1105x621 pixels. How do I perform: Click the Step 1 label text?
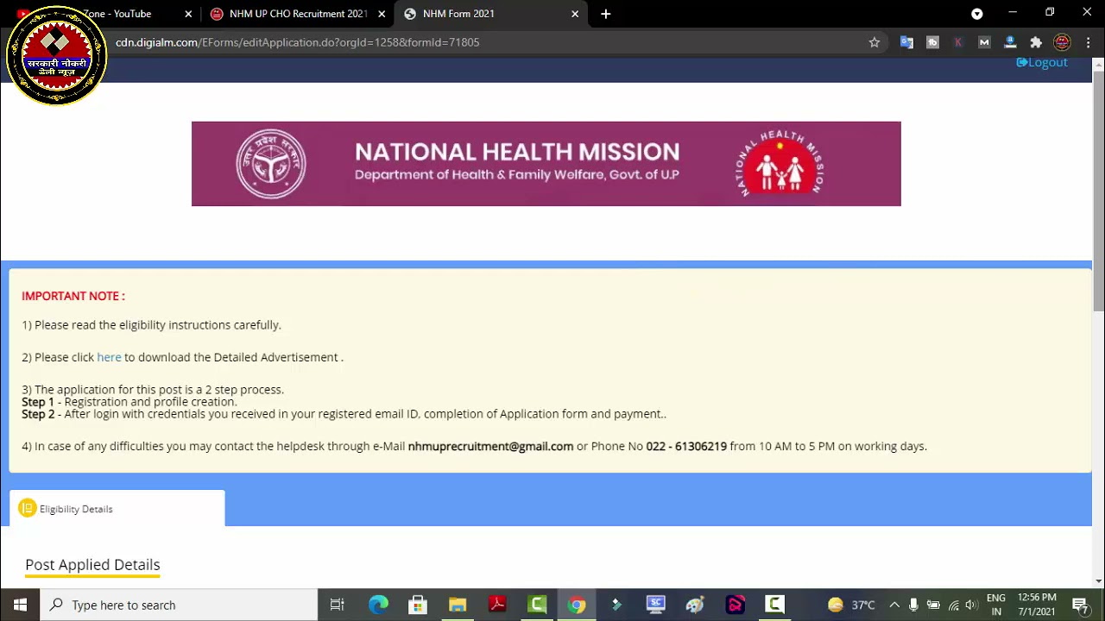tap(38, 402)
